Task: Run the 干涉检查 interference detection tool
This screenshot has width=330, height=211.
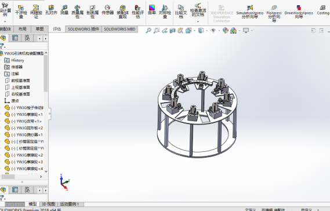Action: 21,12
